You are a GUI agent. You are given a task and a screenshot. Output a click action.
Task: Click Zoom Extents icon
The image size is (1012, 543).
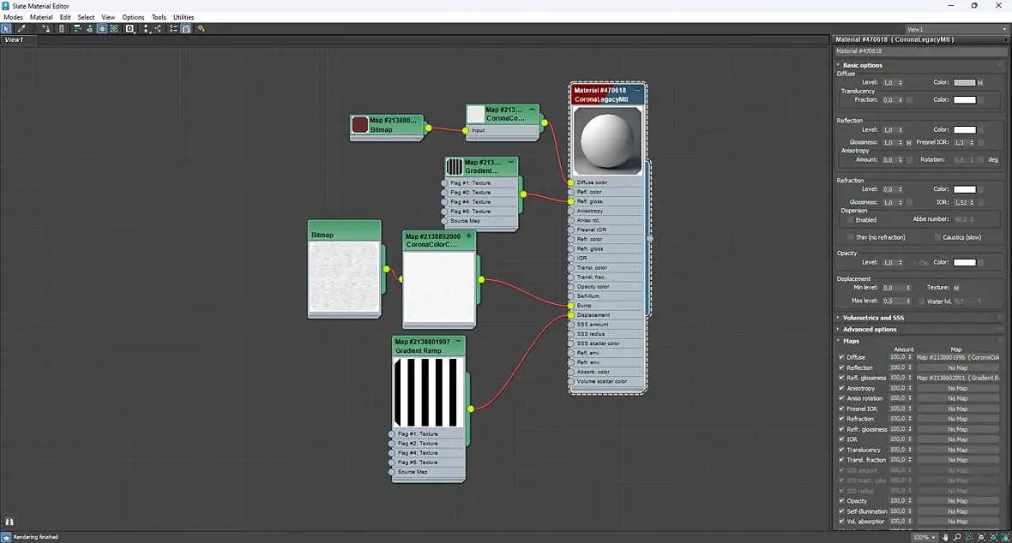[982, 537]
